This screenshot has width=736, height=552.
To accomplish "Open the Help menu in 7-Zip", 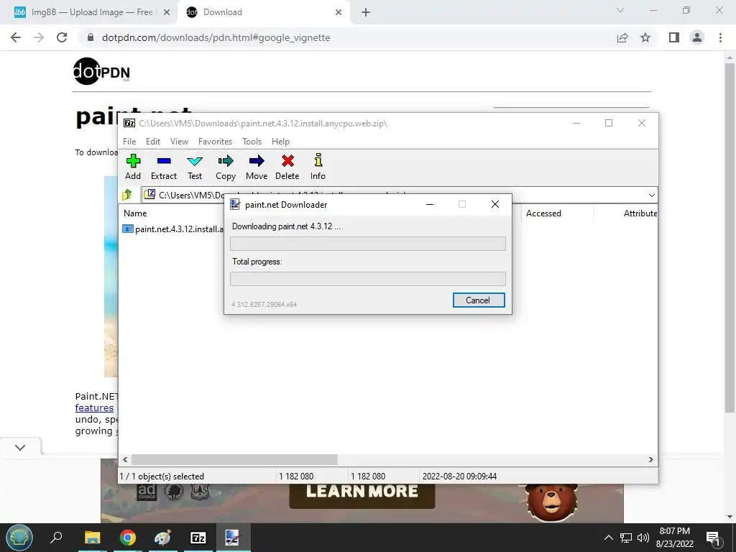I will click(x=280, y=142).
